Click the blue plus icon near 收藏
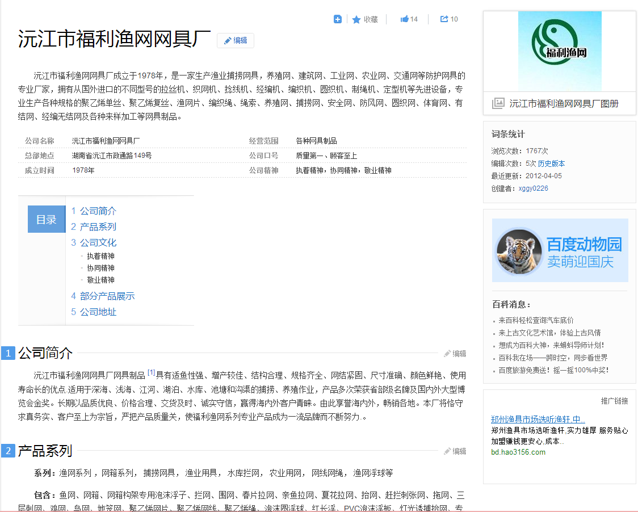Image resolution: width=638 pixels, height=512 pixels. 337,19
